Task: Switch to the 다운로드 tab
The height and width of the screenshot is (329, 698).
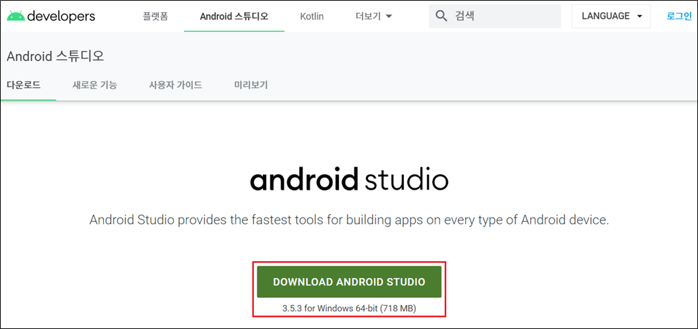Action: point(24,85)
